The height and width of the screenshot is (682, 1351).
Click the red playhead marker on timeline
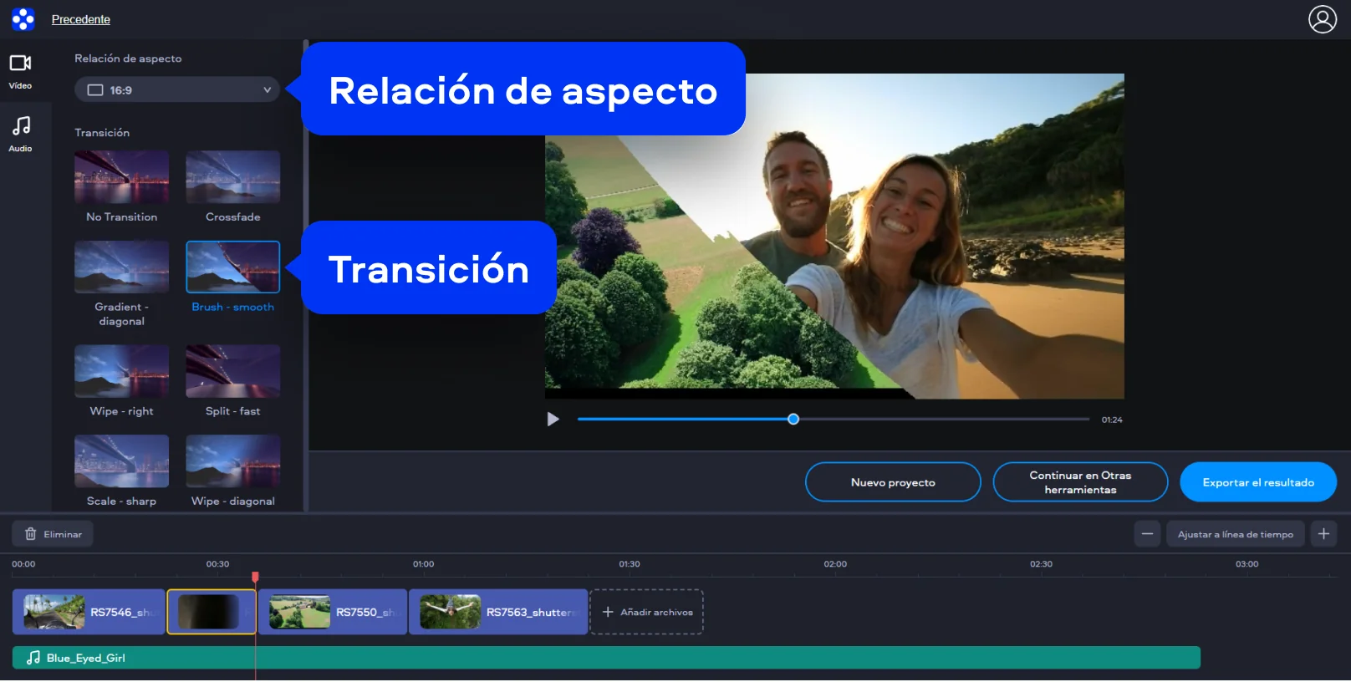(x=256, y=577)
